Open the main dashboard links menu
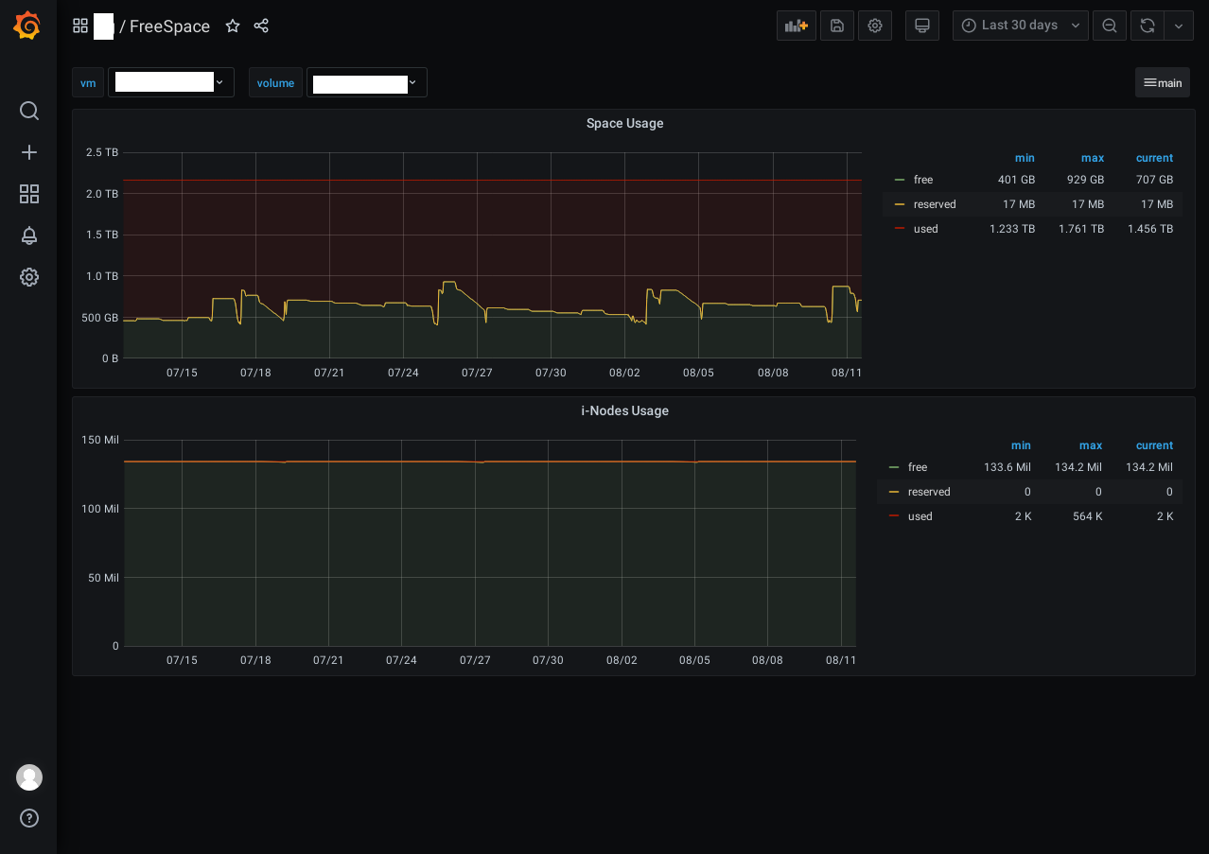Viewport: 1209px width, 854px height. (1163, 82)
